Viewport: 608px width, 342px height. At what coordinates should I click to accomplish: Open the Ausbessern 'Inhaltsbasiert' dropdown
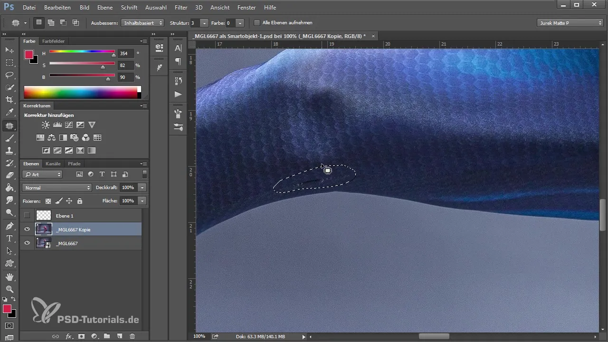(x=142, y=23)
